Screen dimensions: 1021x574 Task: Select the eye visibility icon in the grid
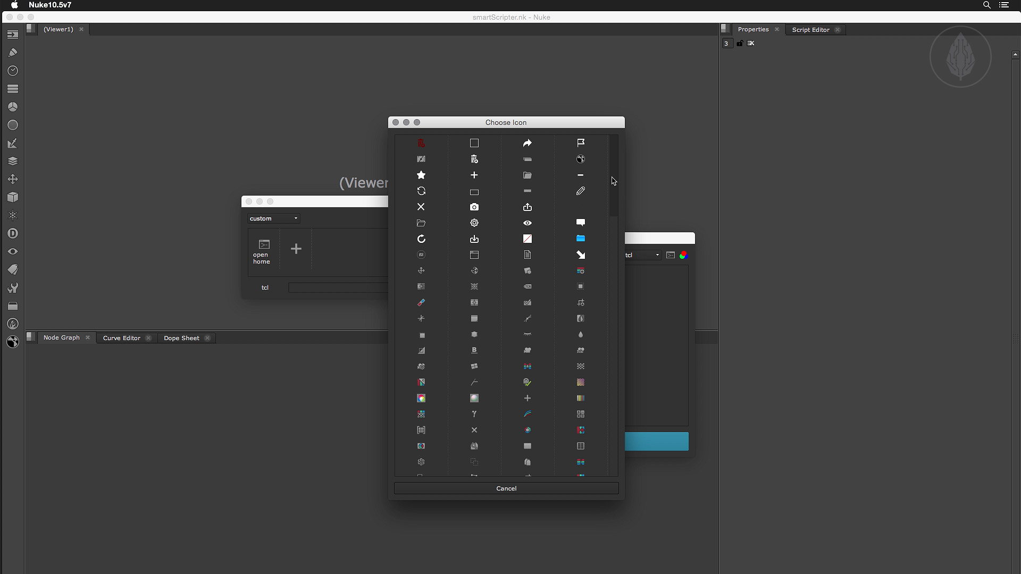[x=528, y=223]
